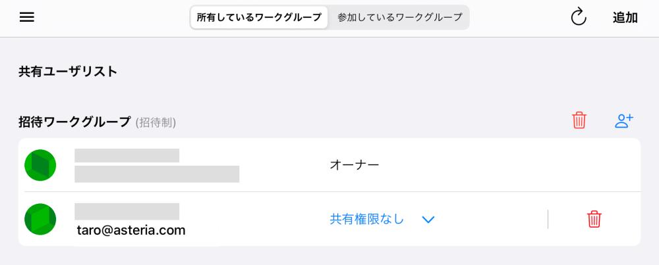Switch to 所有しているワークグループ tab
This screenshot has width=659, height=265.
[x=259, y=18]
